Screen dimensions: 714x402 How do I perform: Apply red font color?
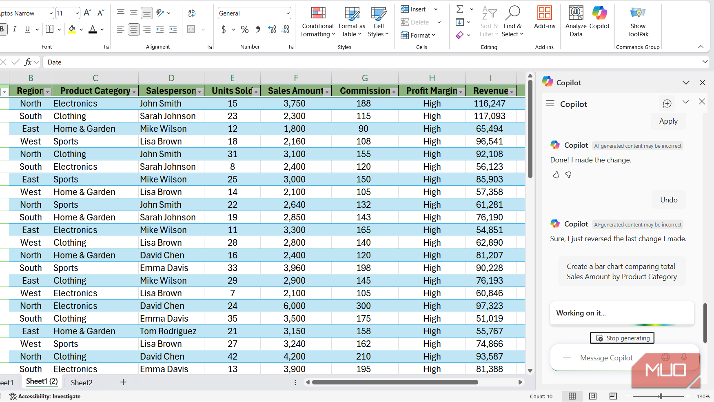pos(93,29)
